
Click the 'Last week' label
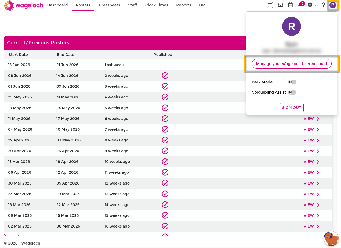(114, 65)
